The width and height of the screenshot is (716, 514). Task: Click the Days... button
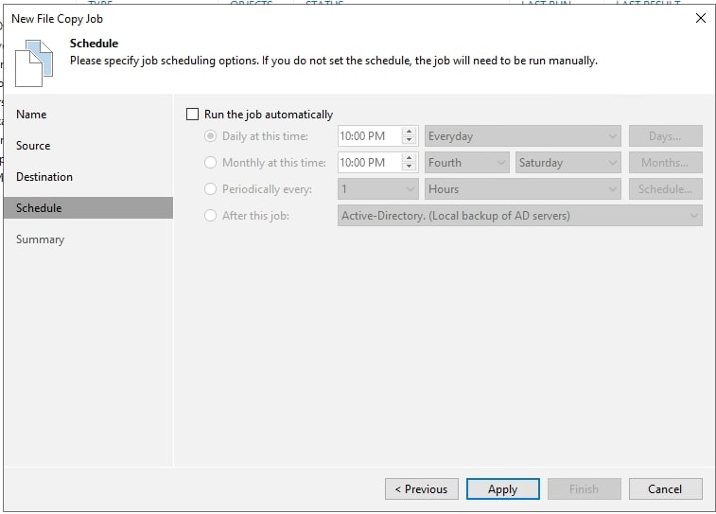coord(665,136)
